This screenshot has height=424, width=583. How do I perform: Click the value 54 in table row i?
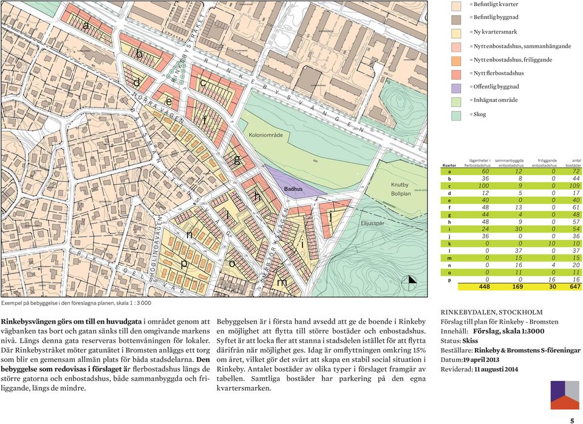(576, 229)
